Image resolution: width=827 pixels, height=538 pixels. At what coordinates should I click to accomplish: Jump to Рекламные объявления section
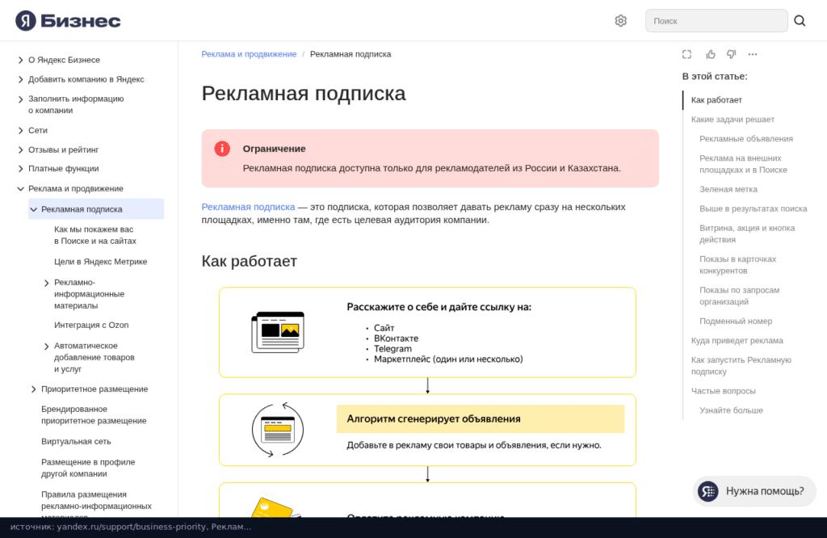click(x=746, y=139)
